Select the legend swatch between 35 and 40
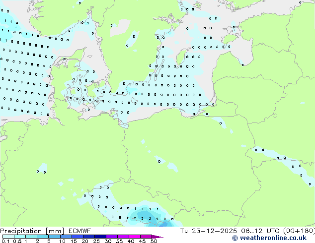 123,237
